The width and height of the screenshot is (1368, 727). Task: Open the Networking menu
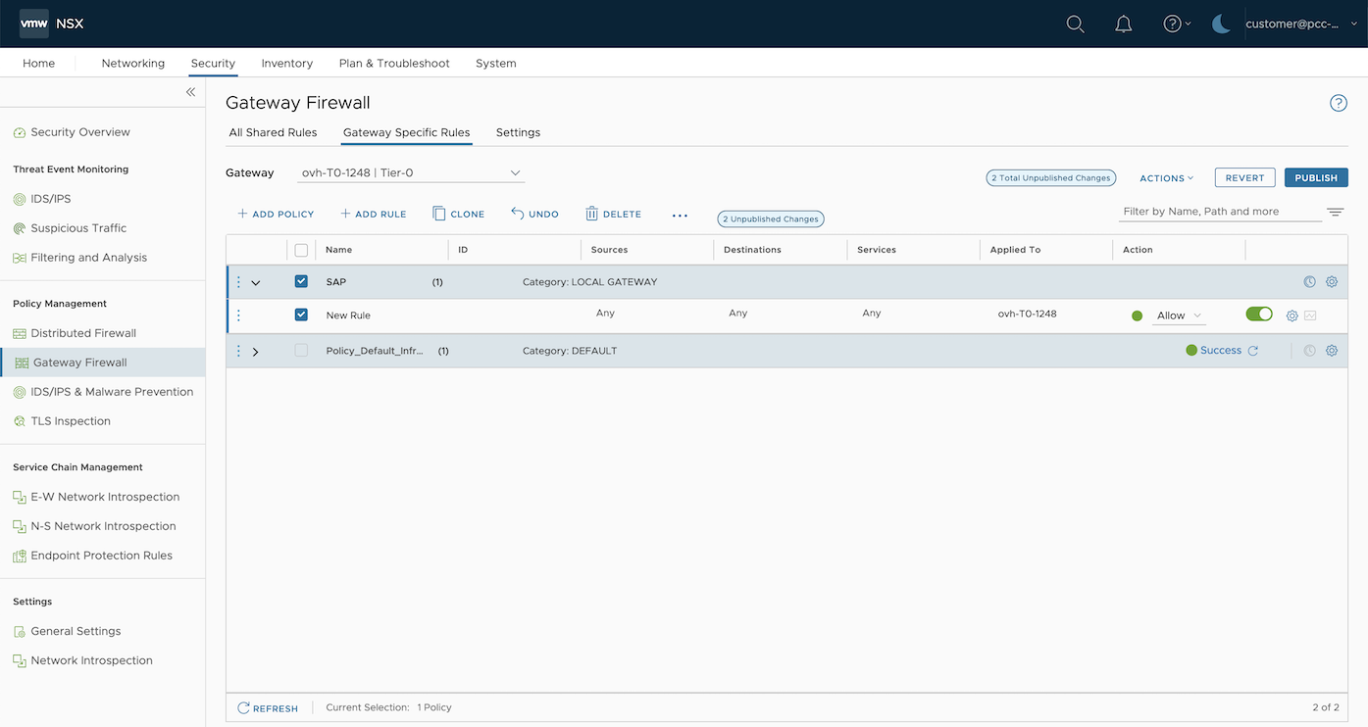[x=132, y=63]
